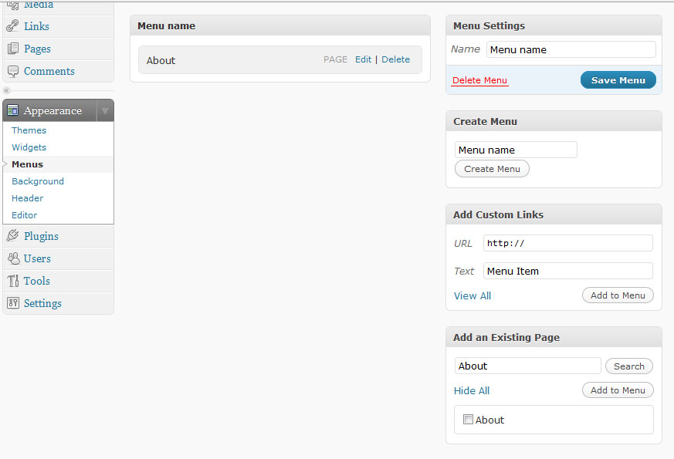Click the Save Menu button

click(618, 80)
